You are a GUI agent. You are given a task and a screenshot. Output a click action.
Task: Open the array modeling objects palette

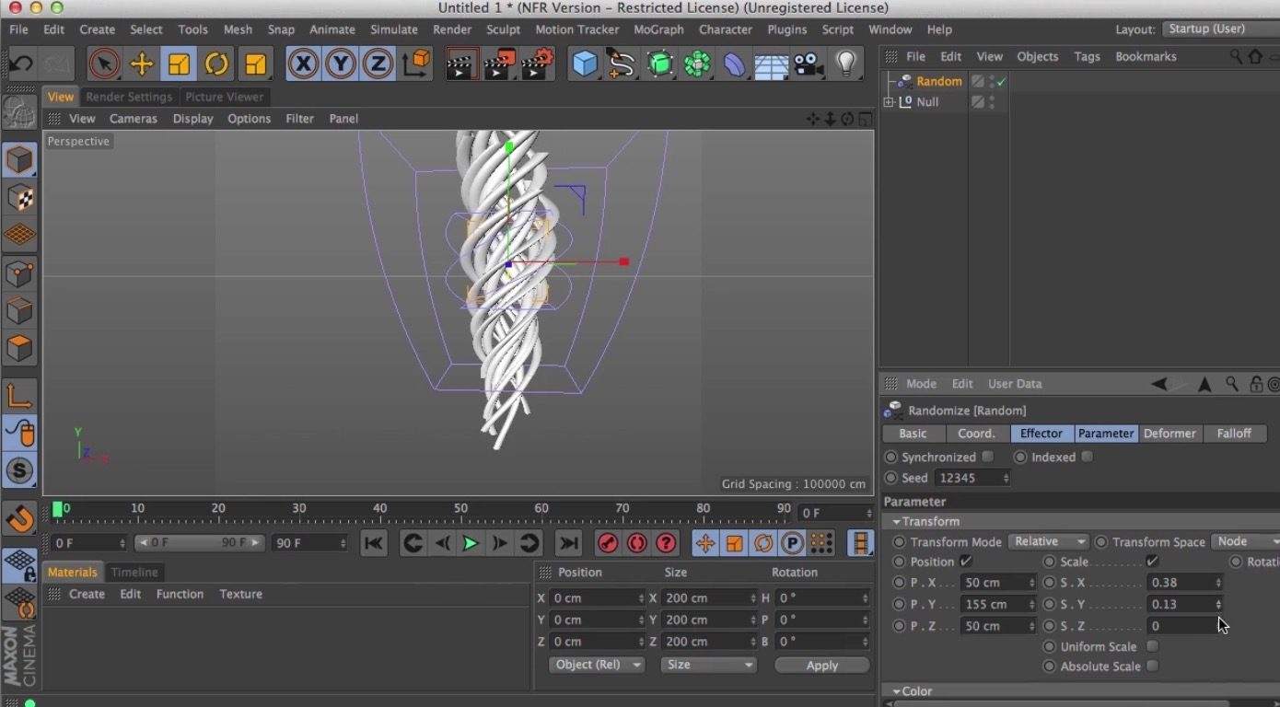[x=697, y=64]
